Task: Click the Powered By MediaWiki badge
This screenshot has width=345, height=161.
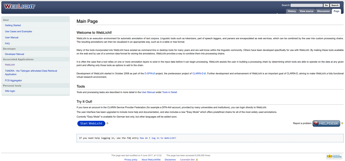Action: point(334,156)
